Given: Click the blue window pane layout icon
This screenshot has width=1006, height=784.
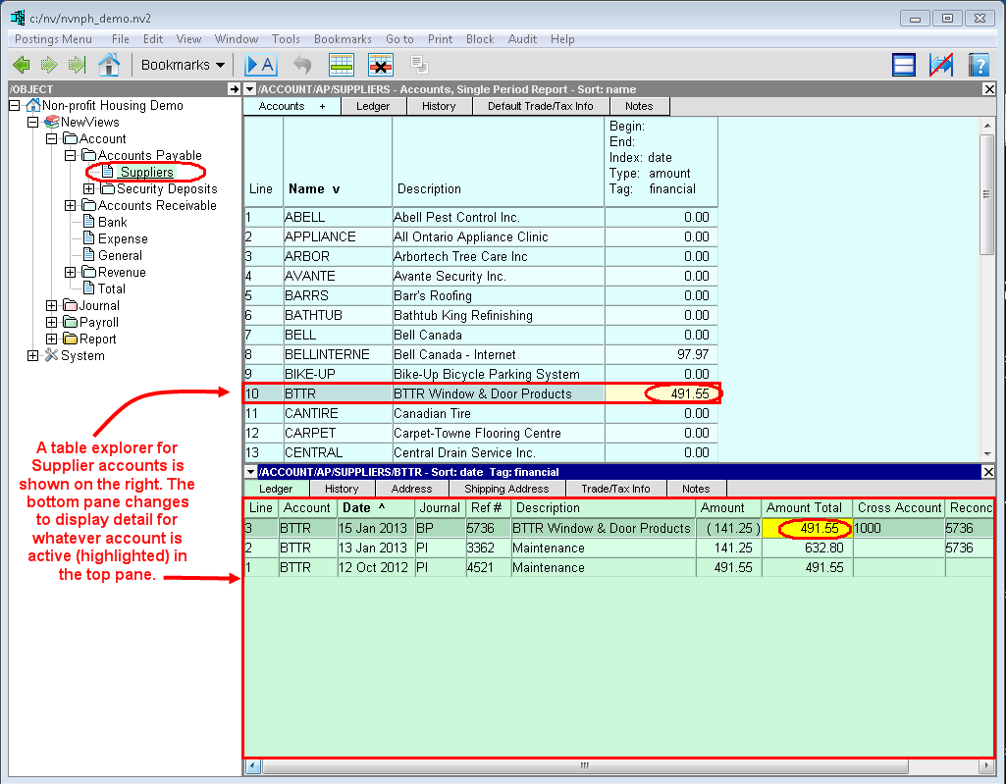Looking at the screenshot, I should coord(904,65).
